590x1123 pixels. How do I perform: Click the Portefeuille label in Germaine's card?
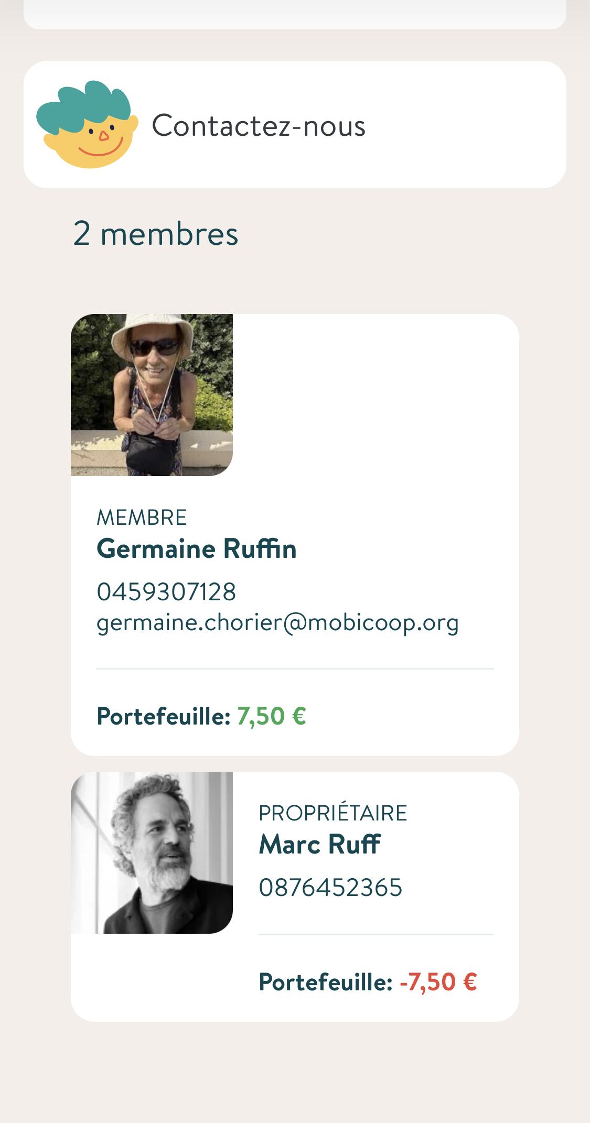click(x=164, y=716)
